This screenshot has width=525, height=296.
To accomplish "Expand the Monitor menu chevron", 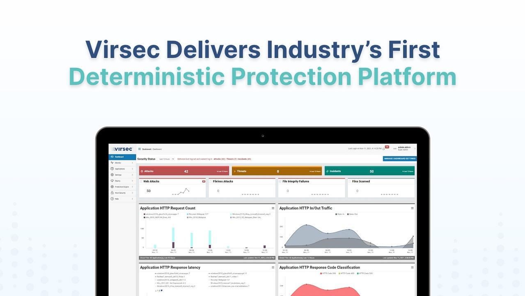I will (x=133, y=163).
